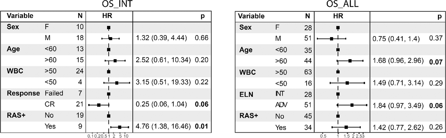Click the N column header in OS_INT
Screen dimensions: 446x138
(x=80, y=16)
